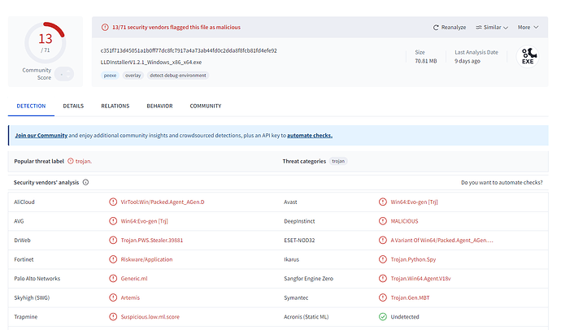This screenshot has height=330, width=561.
Task: Click the alert icon in the AVG row
Action: [113, 221]
